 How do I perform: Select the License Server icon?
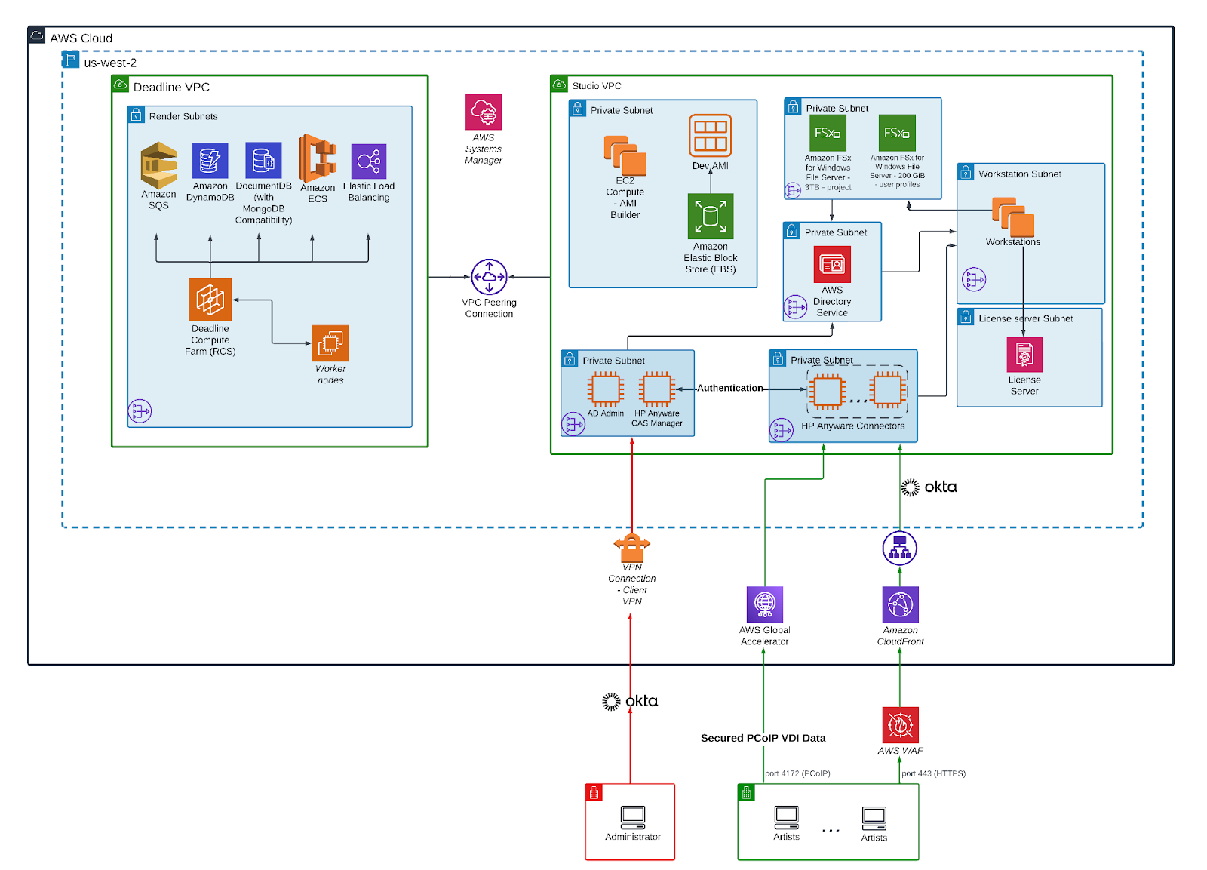[1024, 355]
